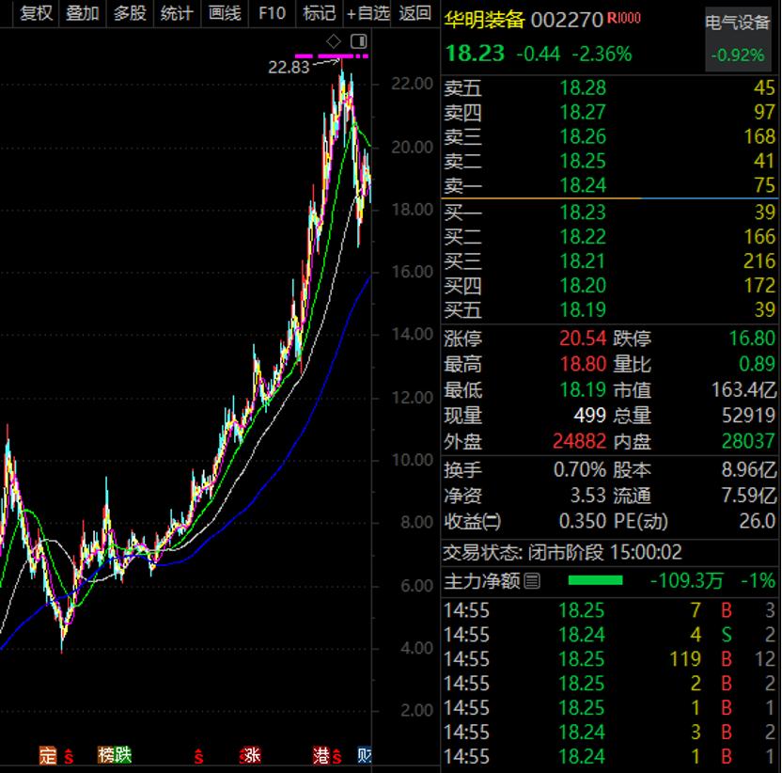Screen dimensions: 782x773
Task: Click the green 主力净额 progress bar
Action: click(x=595, y=581)
